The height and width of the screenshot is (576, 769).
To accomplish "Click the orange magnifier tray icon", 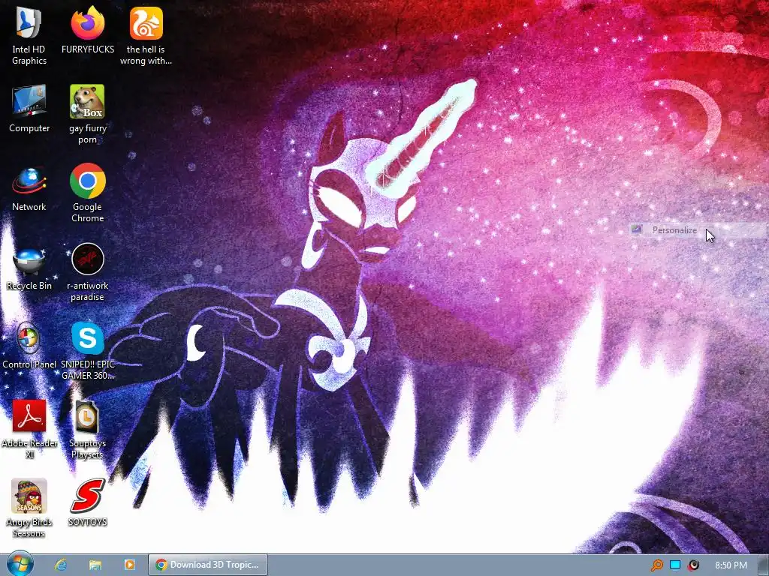I will (656, 565).
